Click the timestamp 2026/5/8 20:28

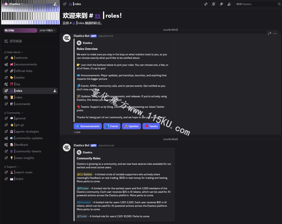(x=106, y=146)
